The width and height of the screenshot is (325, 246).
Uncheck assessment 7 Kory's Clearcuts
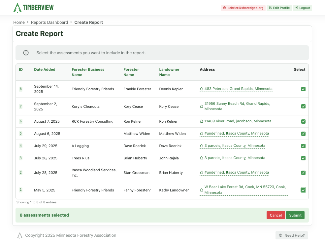303,106
